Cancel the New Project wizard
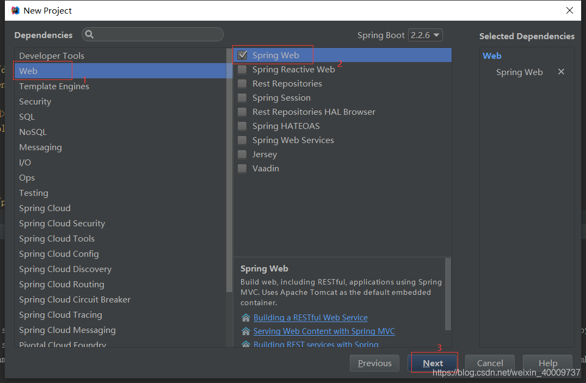 pyautogui.click(x=490, y=363)
